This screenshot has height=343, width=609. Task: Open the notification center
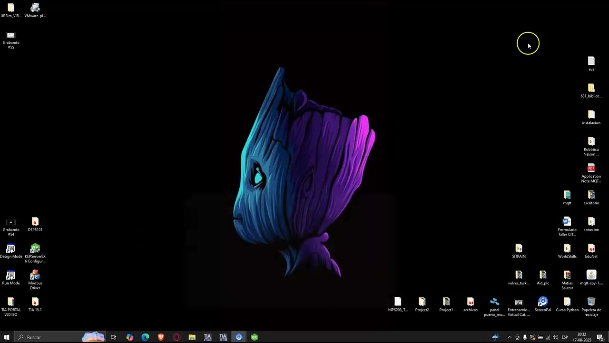click(600, 337)
